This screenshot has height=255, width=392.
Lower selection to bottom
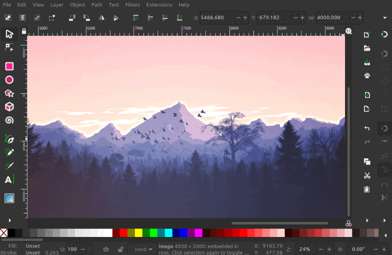click(x=179, y=18)
